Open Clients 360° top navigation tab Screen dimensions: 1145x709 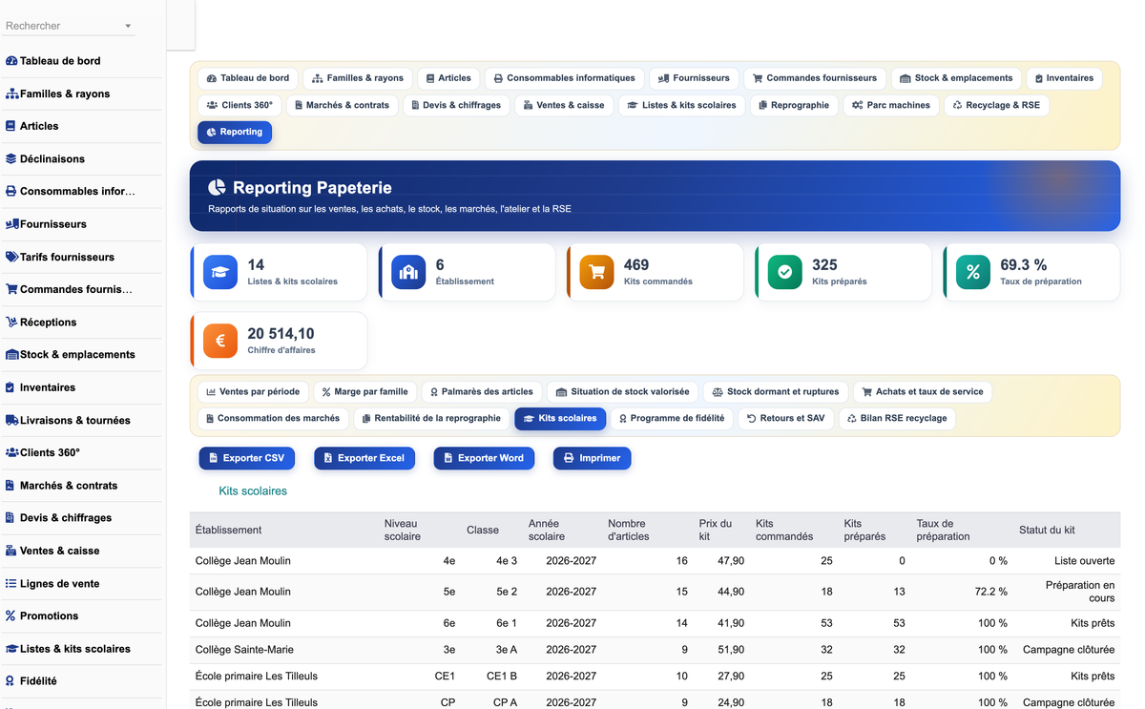pos(239,105)
